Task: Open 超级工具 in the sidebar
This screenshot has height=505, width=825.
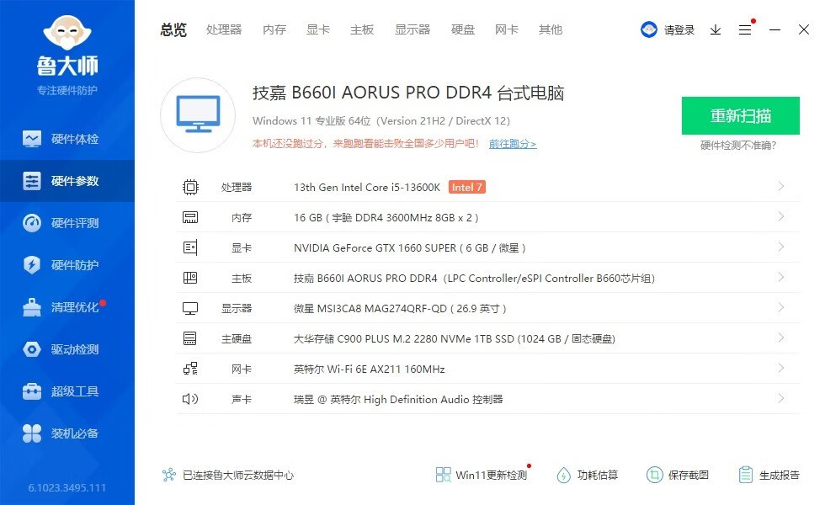Action: [x=67, y=391]
